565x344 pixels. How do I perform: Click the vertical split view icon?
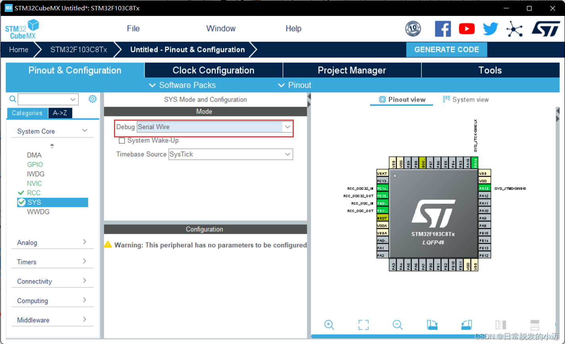coord(501,325)
